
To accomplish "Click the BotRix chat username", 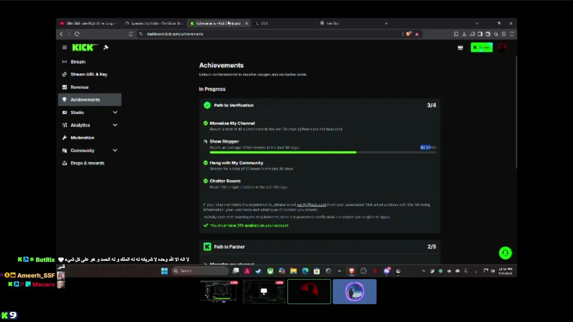I will pos(45,259).
